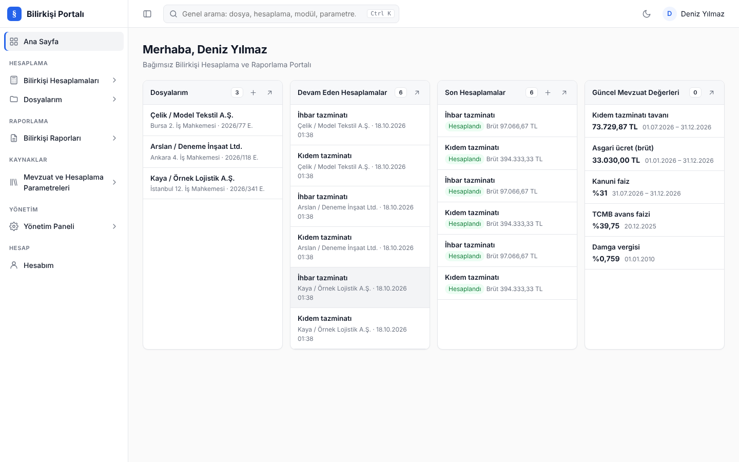Open the Arslan / Deneme İnşaat Ltd. file

pos(212,152)
